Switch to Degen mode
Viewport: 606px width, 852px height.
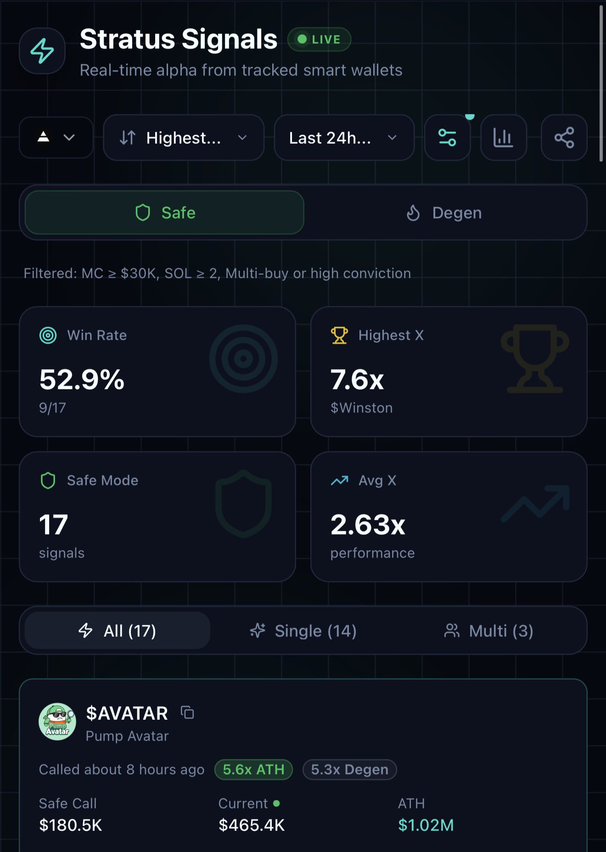click(x=444, y=213)
